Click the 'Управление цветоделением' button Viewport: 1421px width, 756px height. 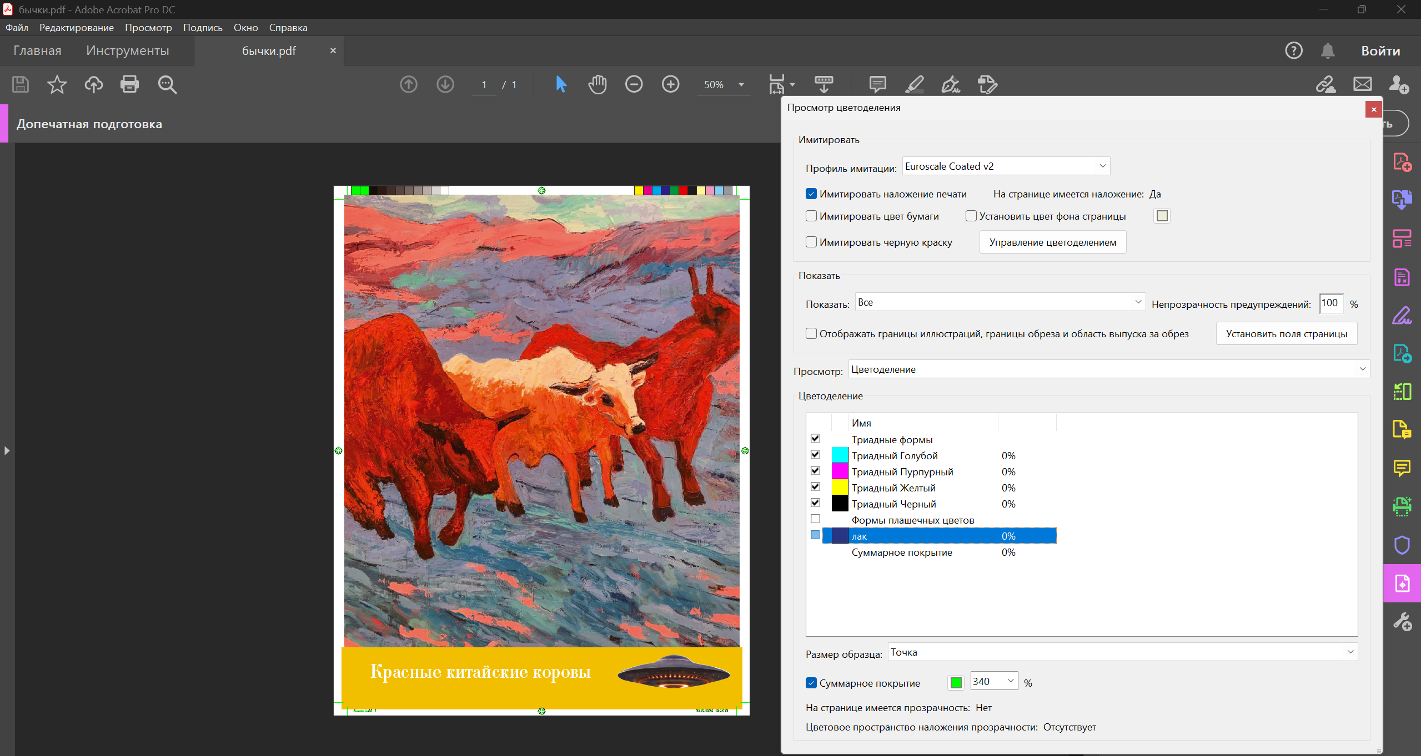[x=1052, y=242]
